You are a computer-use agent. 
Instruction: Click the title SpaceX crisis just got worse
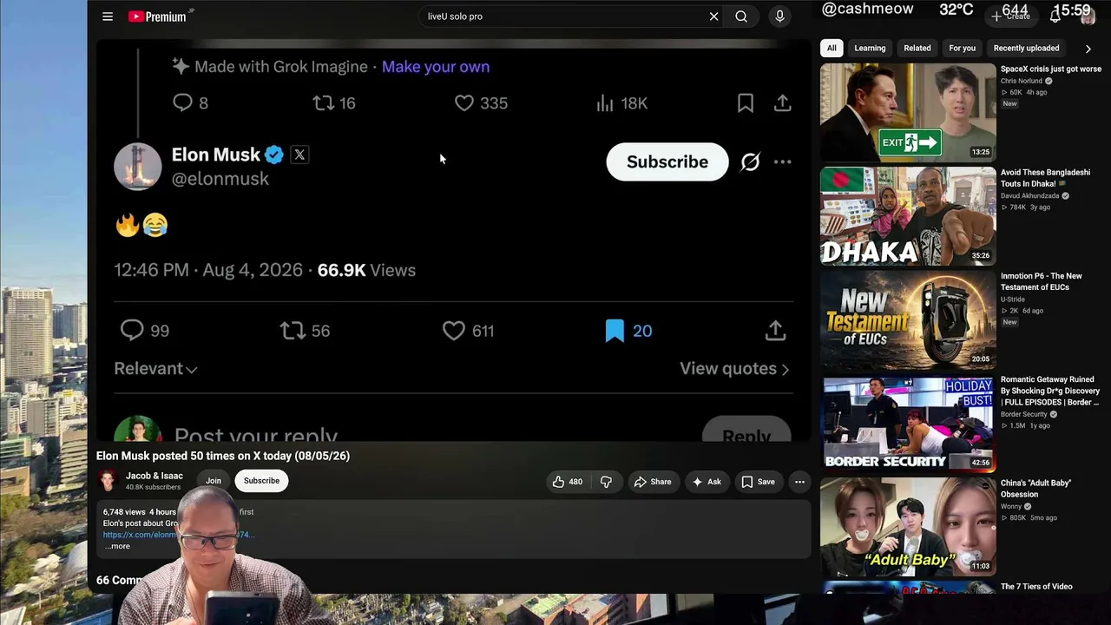click(x=1051, y=69)
